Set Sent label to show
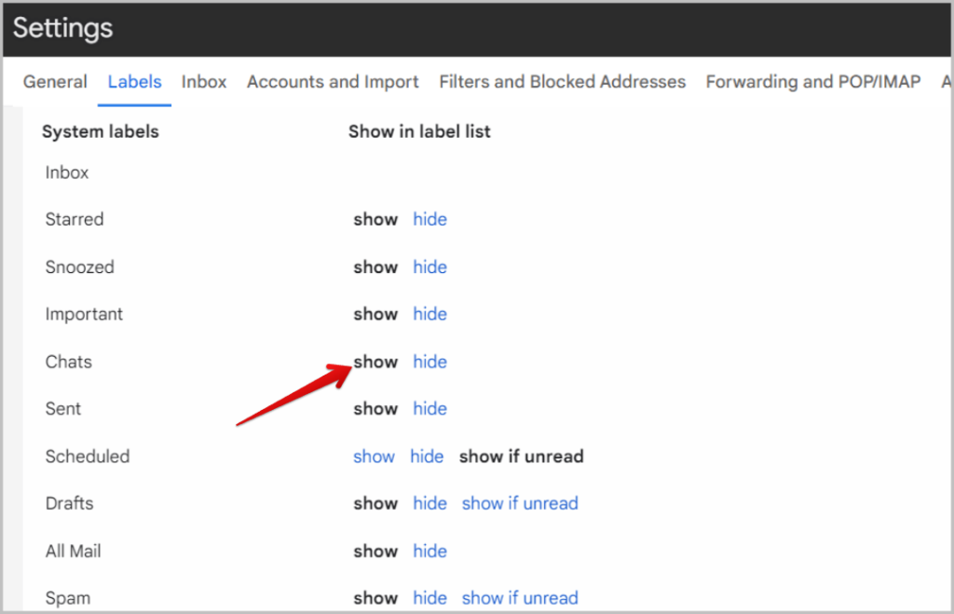Screen dimensions: 954x614 click(375, 409)
